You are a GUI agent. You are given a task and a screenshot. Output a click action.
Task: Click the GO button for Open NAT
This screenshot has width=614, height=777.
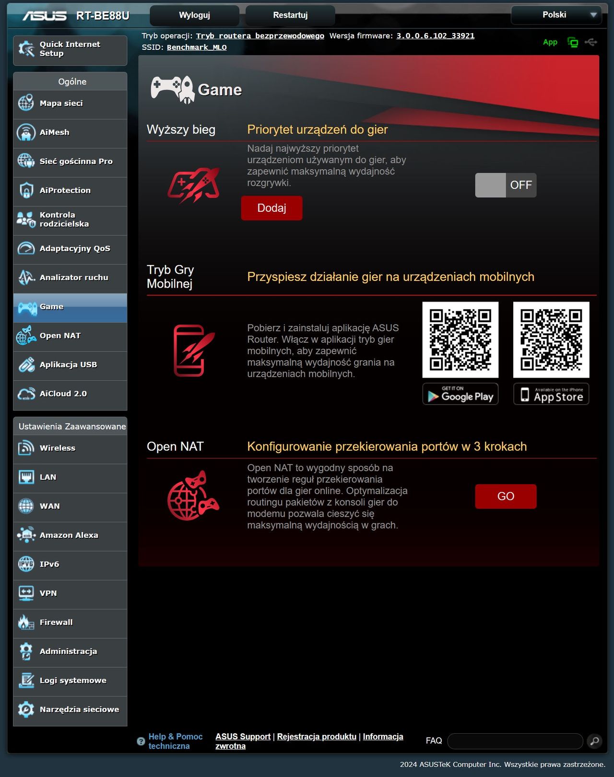click(506, 496)
